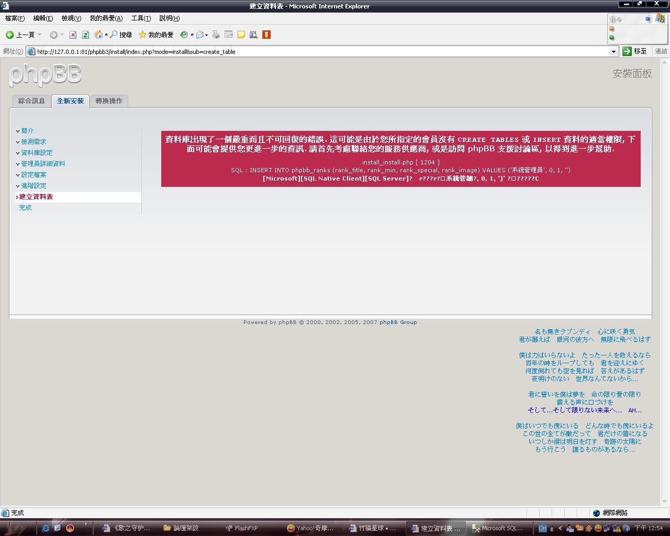Open 我的最愛 favorites toolbar button
Viewport: 670px width, 536px height.
tap(156, 35)
